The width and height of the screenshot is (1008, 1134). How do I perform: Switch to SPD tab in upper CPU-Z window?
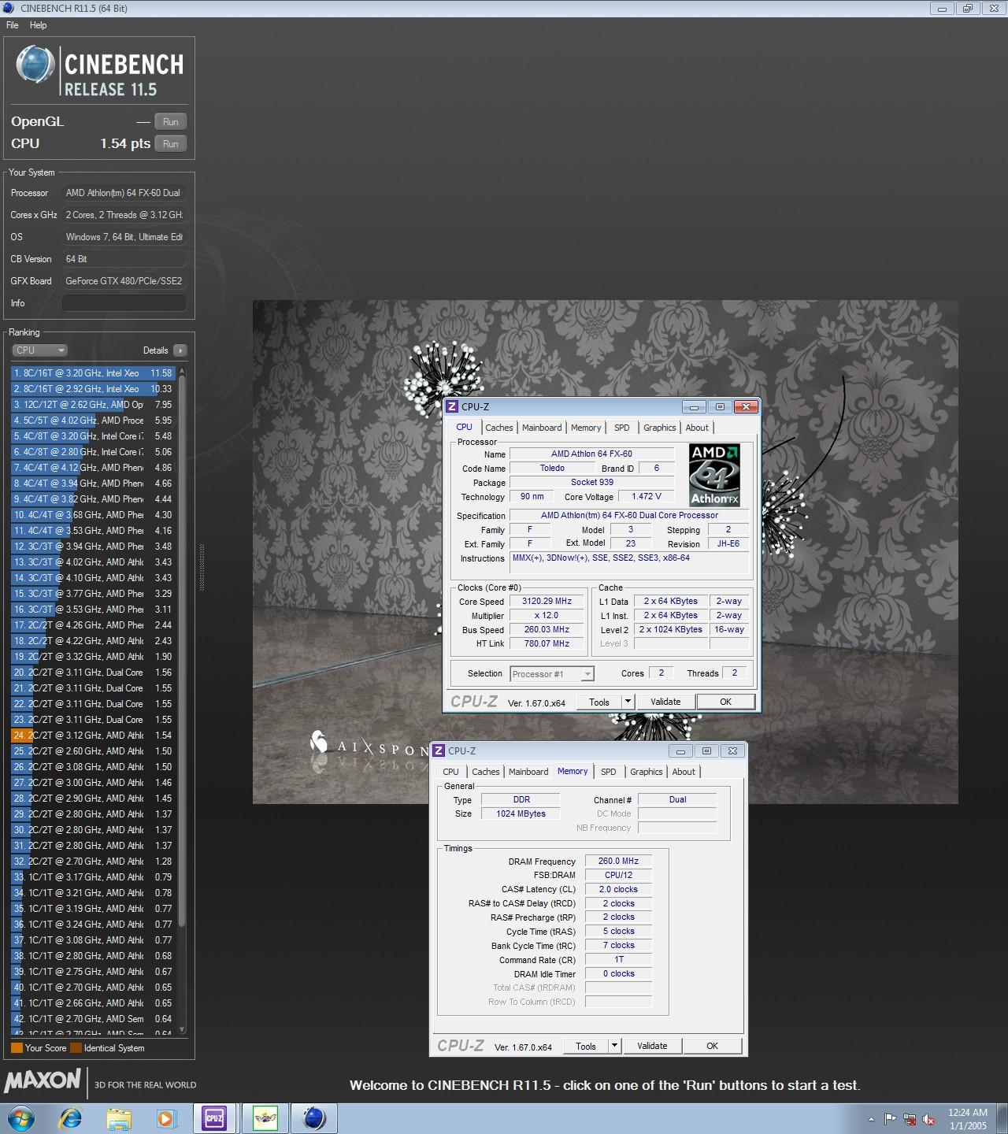coord(622,428)
